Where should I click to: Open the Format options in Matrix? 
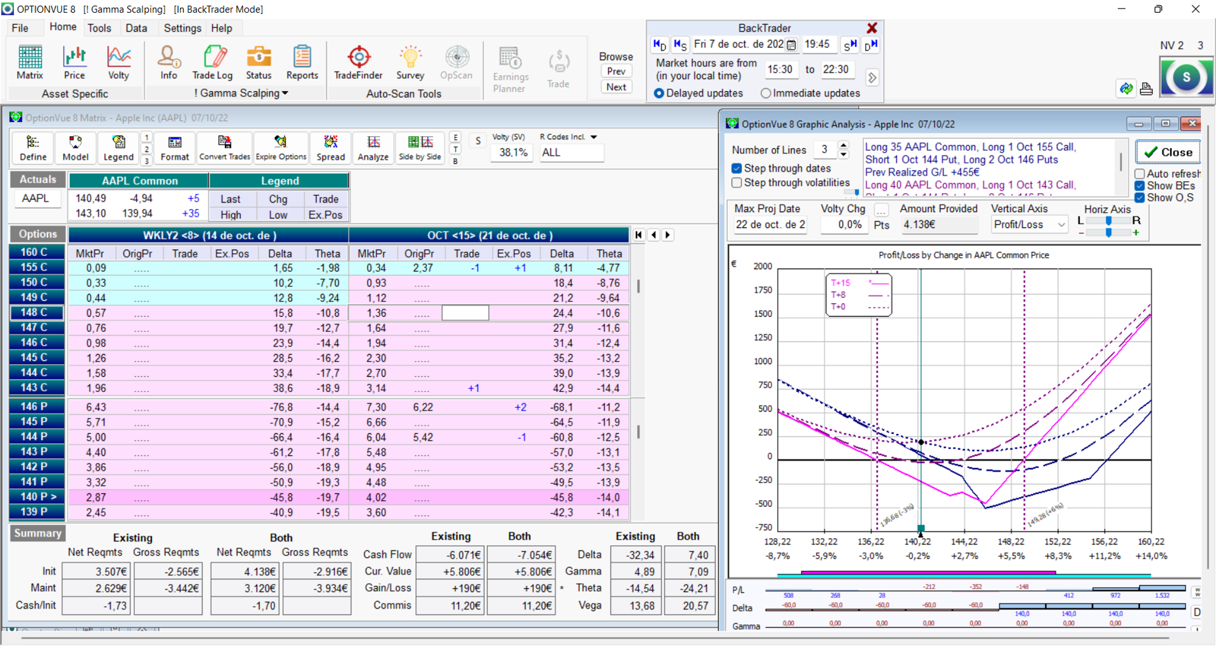pyautogui.click(x=175, y=148)
